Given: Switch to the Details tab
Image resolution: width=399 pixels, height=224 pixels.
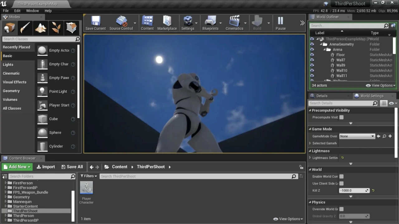Looking at the screenshot, I should click(x=322, y=96).
